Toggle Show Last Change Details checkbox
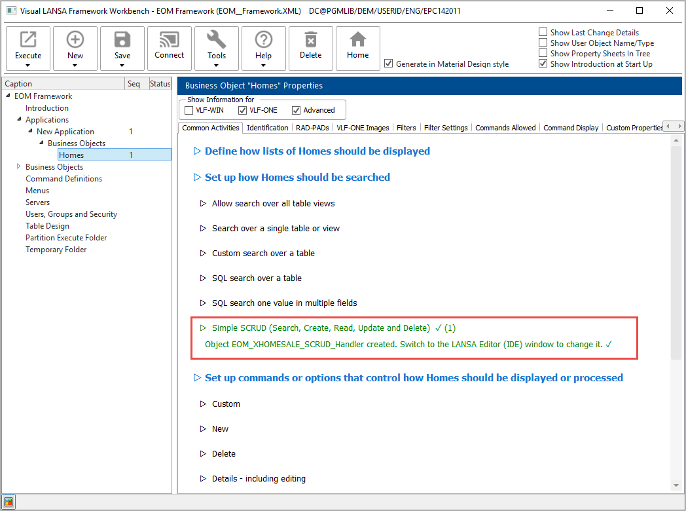The width and height of the screenshot is (686, 511). pyautogui.click(x=543, y=32)
